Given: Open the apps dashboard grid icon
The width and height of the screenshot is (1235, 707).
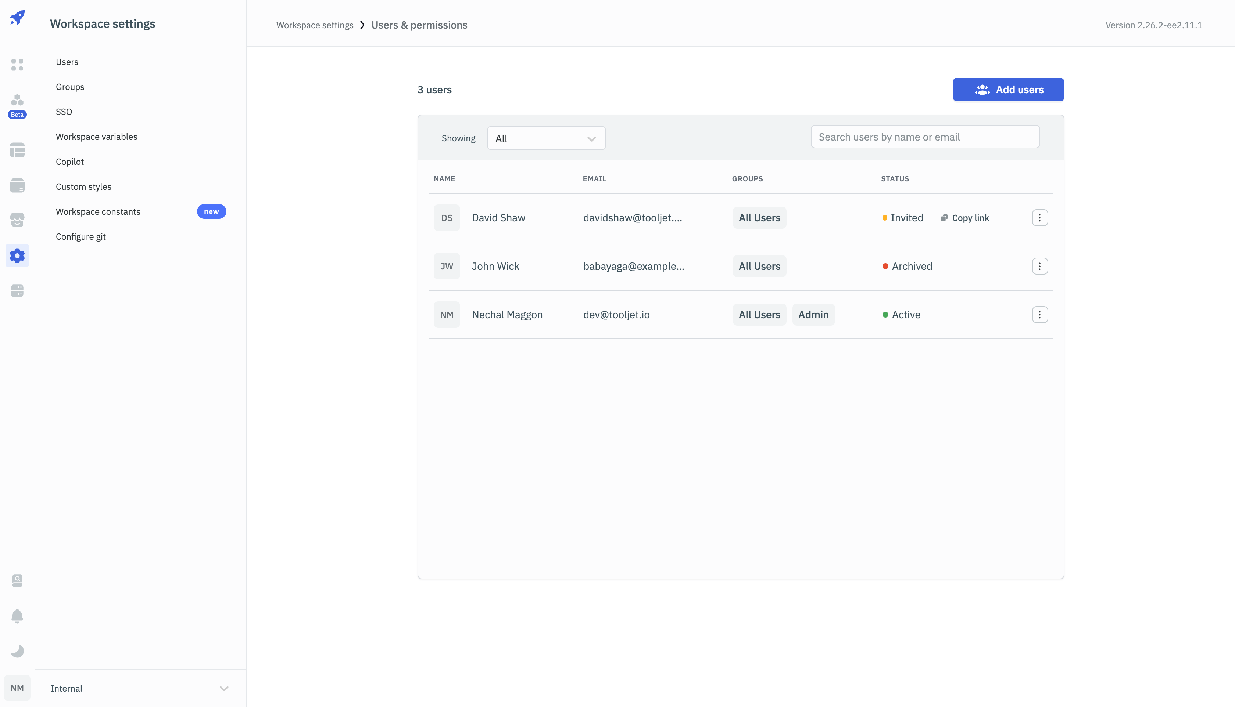Looking at the screenshot, I should [17, 65].
